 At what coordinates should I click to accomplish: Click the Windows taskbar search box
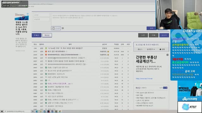tap(17, 111)
